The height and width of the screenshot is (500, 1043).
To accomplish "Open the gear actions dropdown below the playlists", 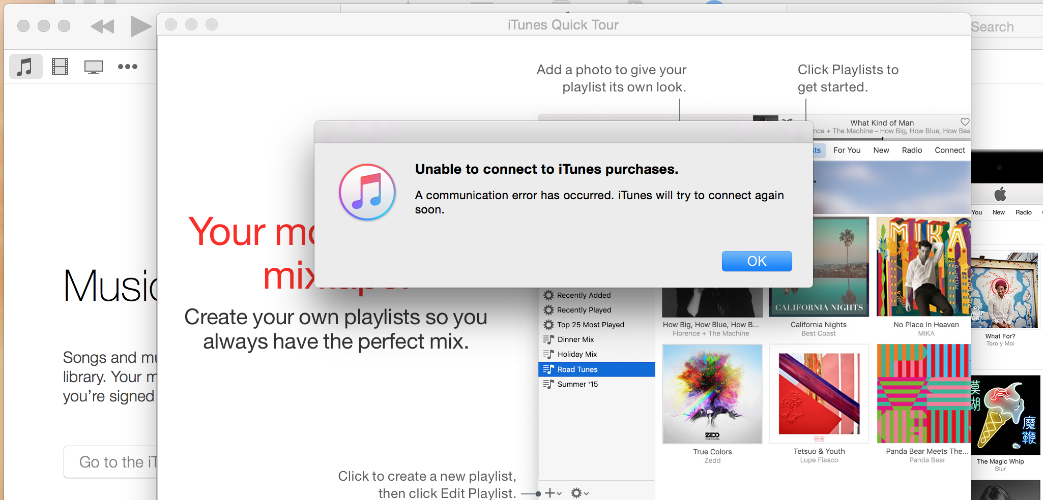I will coord(580,493).
